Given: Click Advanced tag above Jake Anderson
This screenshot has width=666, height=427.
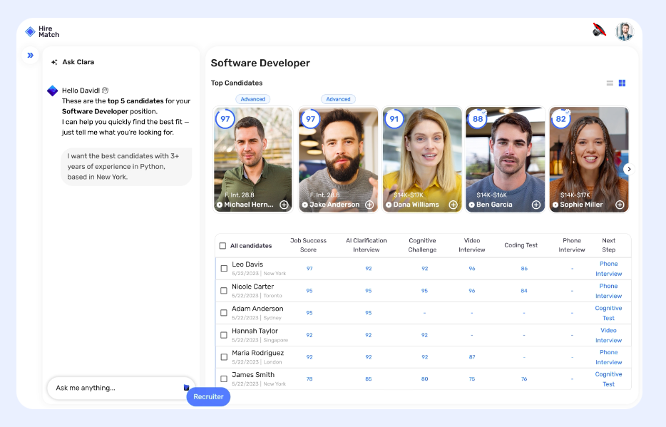Looking at the screenshot, I should (x=338, y=99).
